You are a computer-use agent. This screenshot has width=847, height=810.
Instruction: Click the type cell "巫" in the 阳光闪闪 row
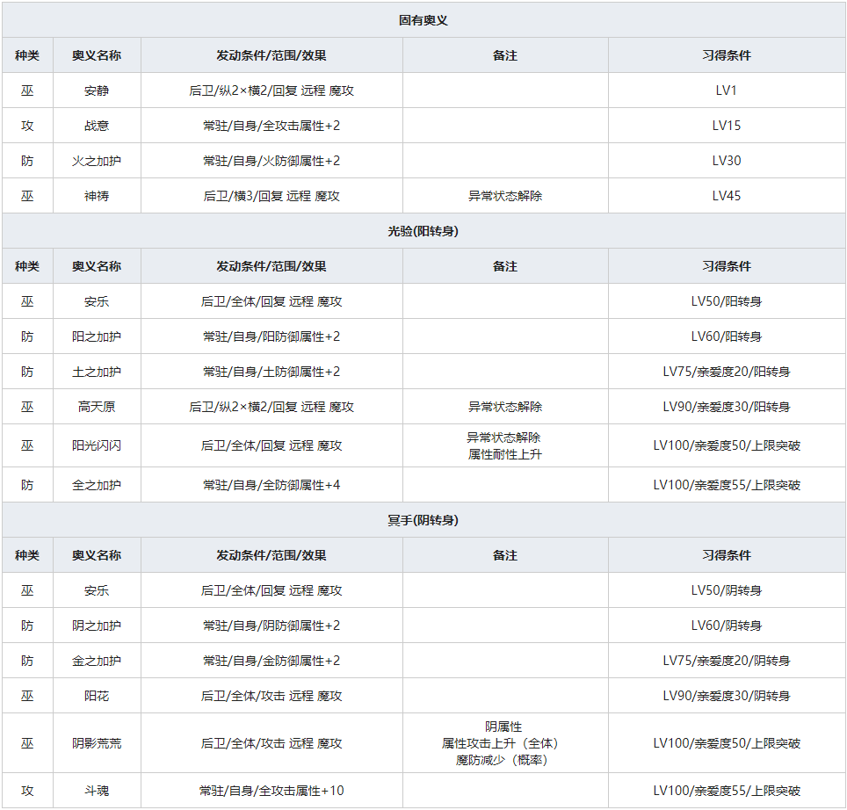(27, 445)
